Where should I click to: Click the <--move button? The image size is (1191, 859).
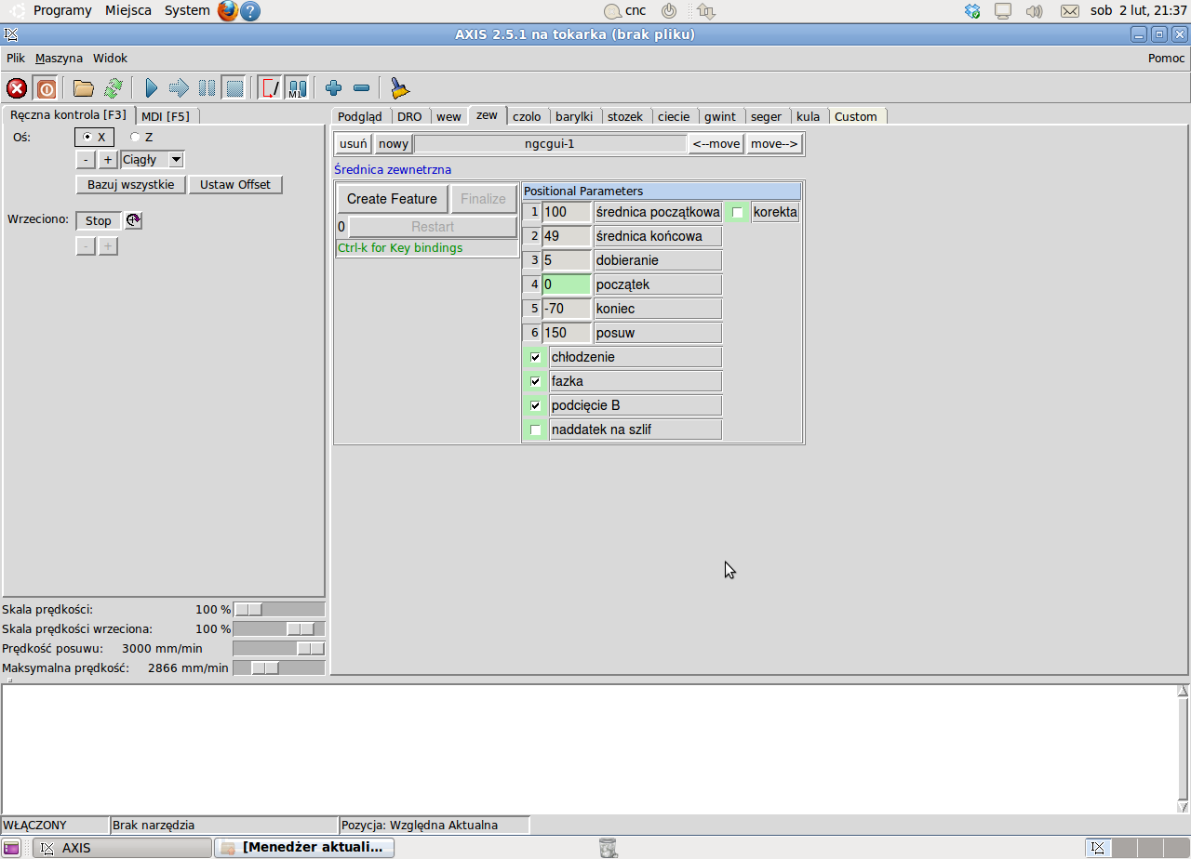[x=716, y=144]
